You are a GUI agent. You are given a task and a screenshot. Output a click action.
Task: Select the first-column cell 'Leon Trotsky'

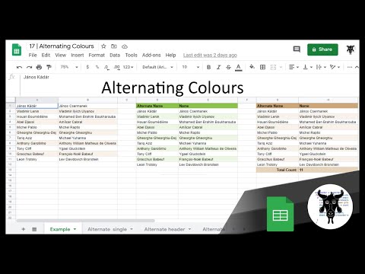pos(37,159)
